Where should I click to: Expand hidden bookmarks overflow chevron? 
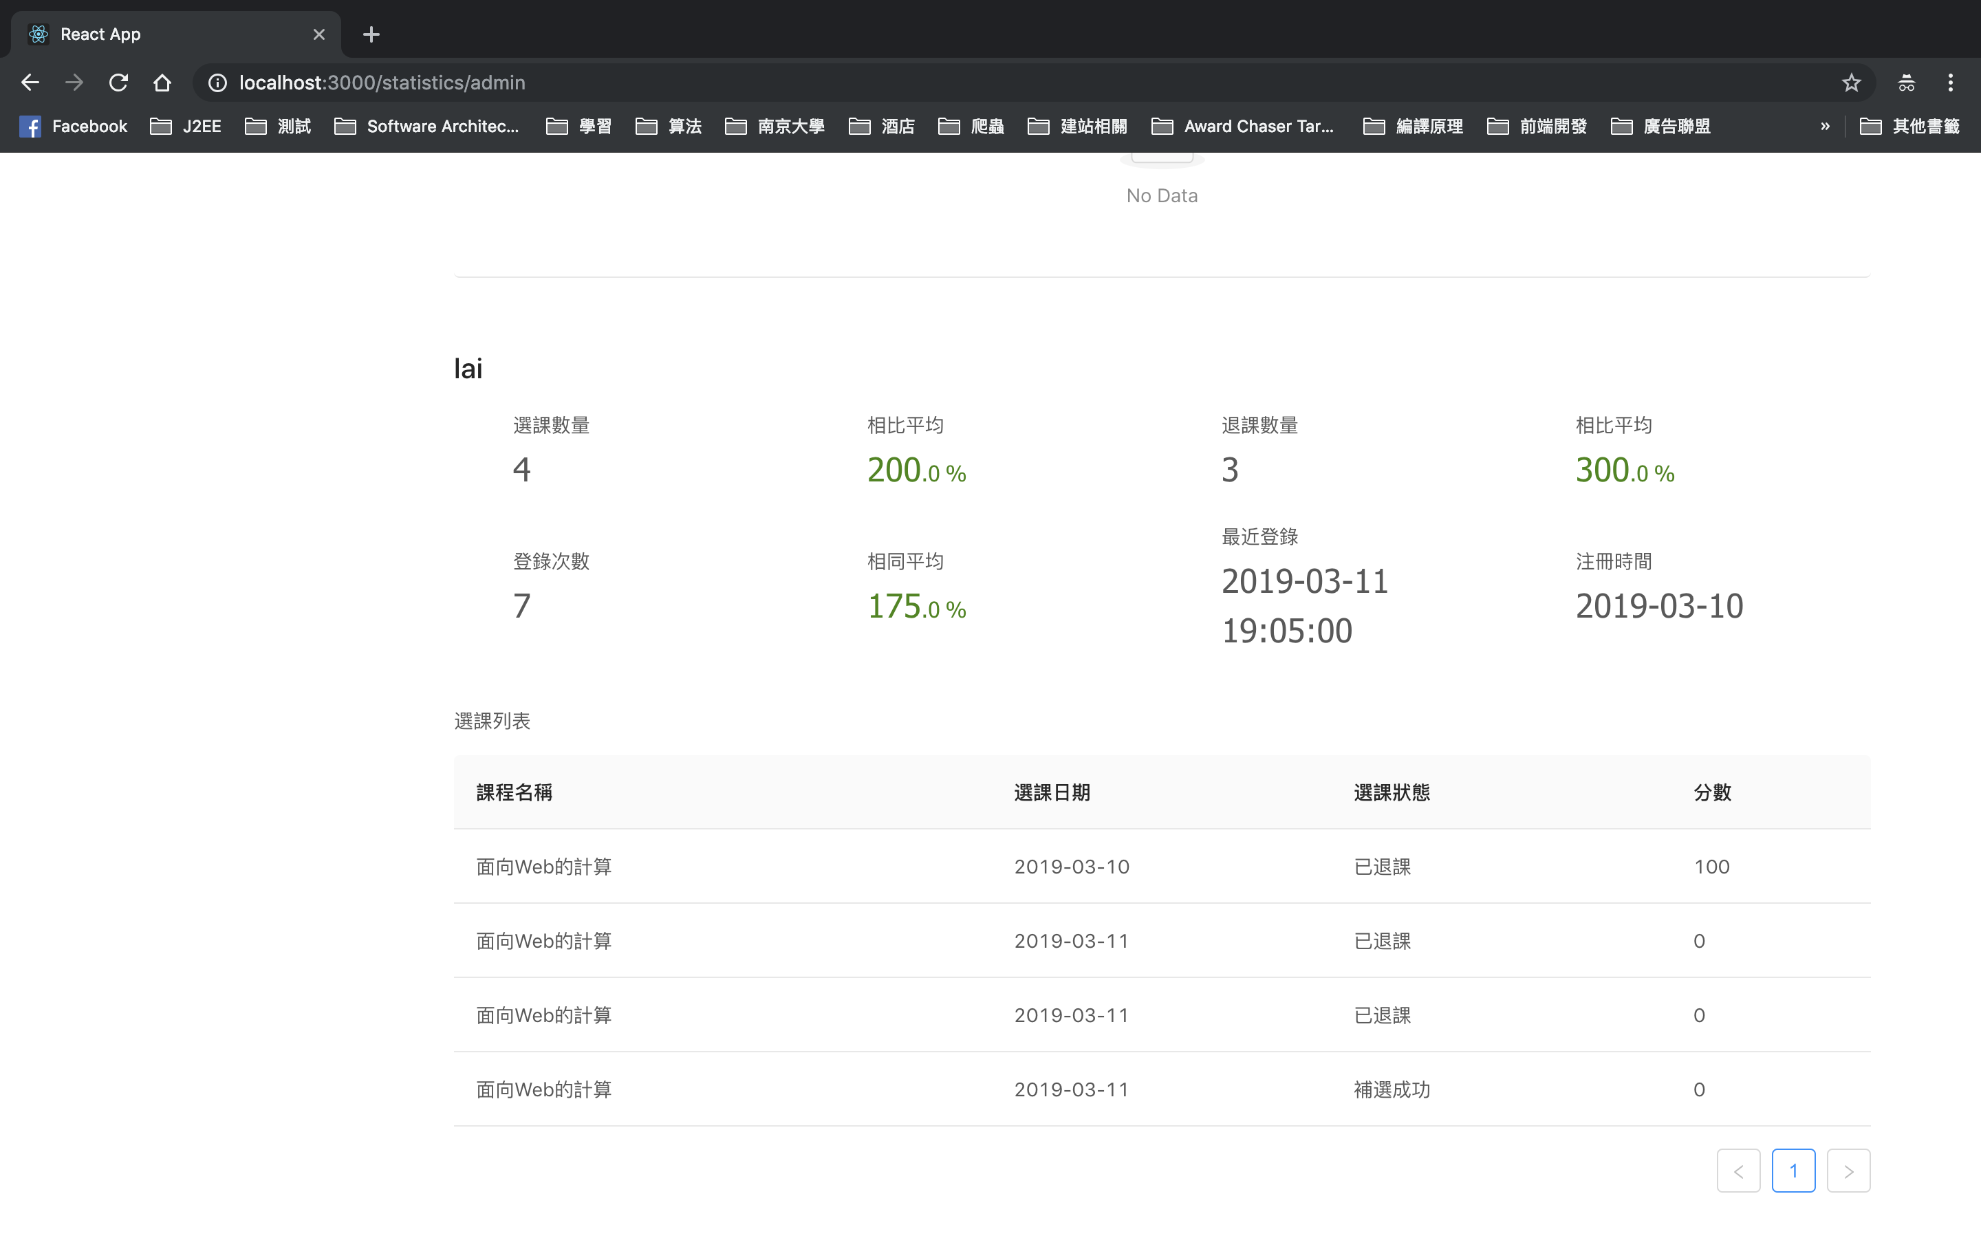tap(1825, 126)
